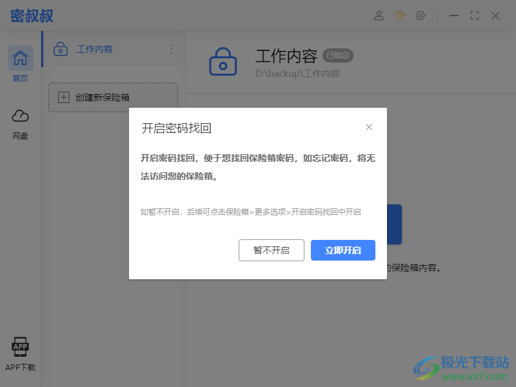The image size is (516, 387).
Task: Close the 开启密码找回 dialog
Action: coord(369,127)
